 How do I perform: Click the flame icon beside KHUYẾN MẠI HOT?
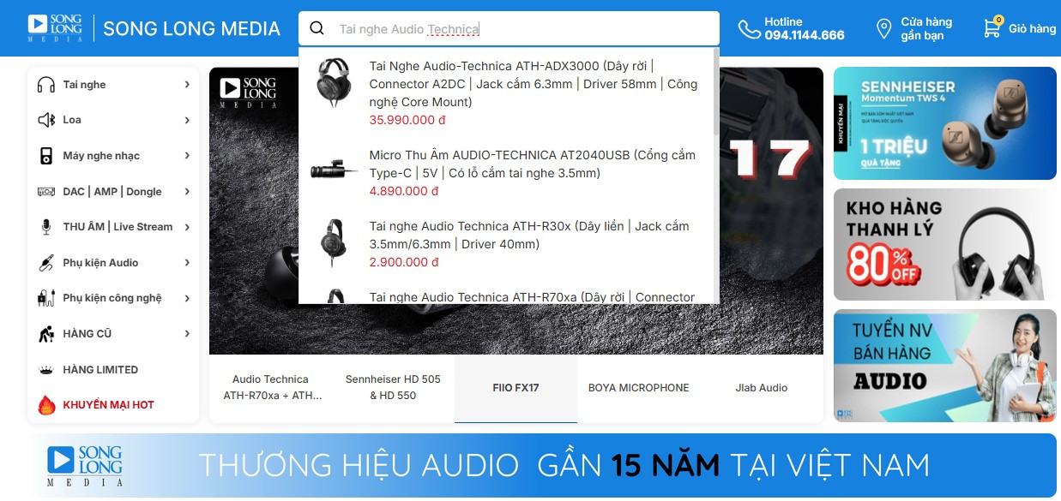coord(46,404)
